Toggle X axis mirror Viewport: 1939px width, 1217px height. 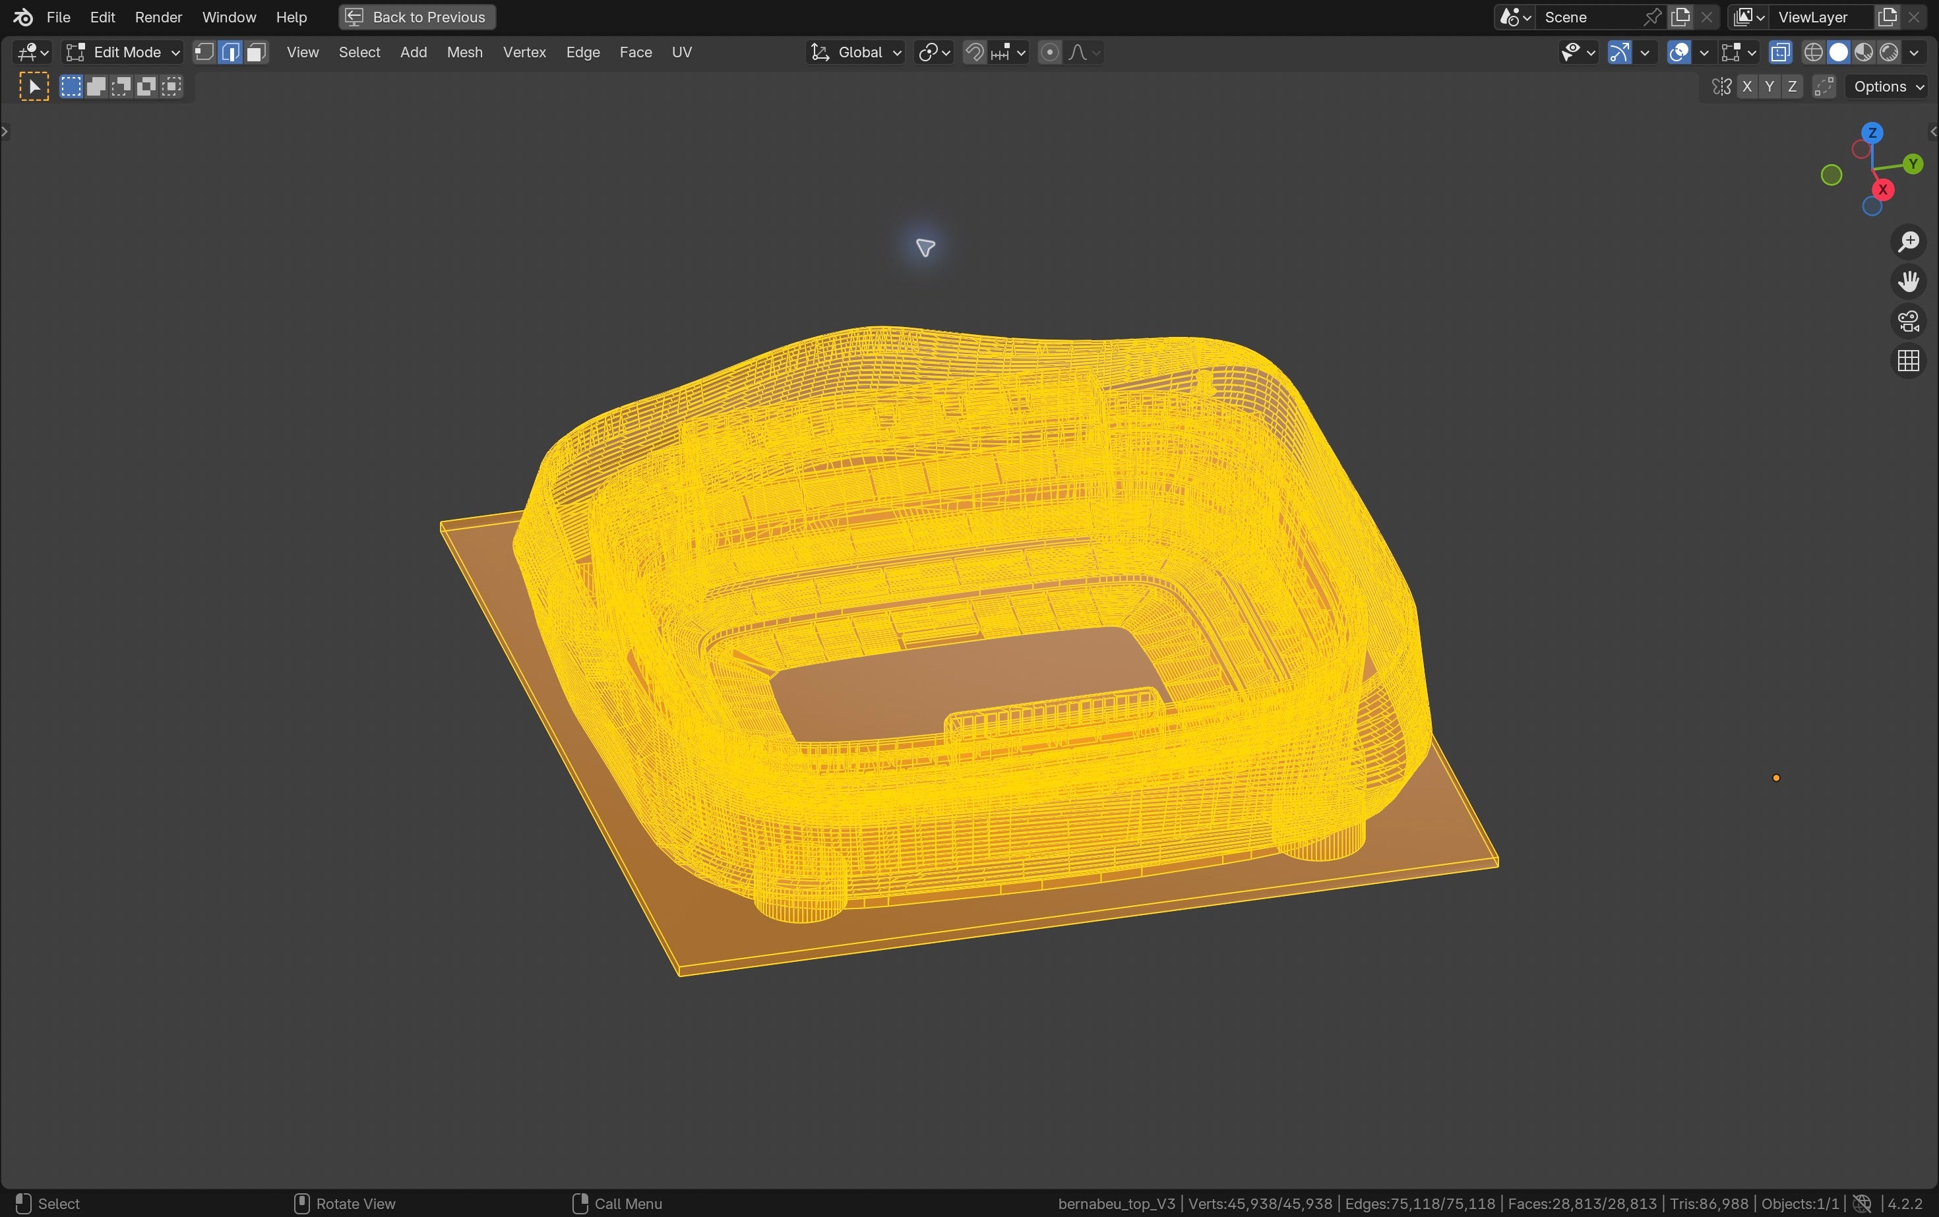coord(1746,87)
